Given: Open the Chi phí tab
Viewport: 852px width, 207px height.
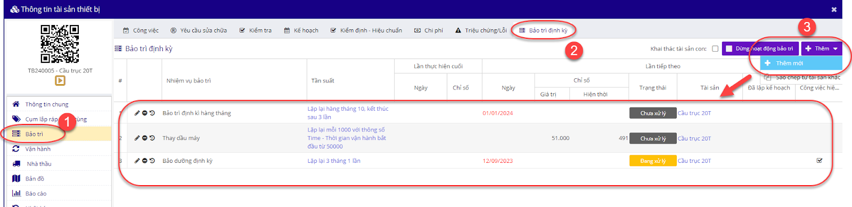Looking at the screenshot, I should coord(429,30).
